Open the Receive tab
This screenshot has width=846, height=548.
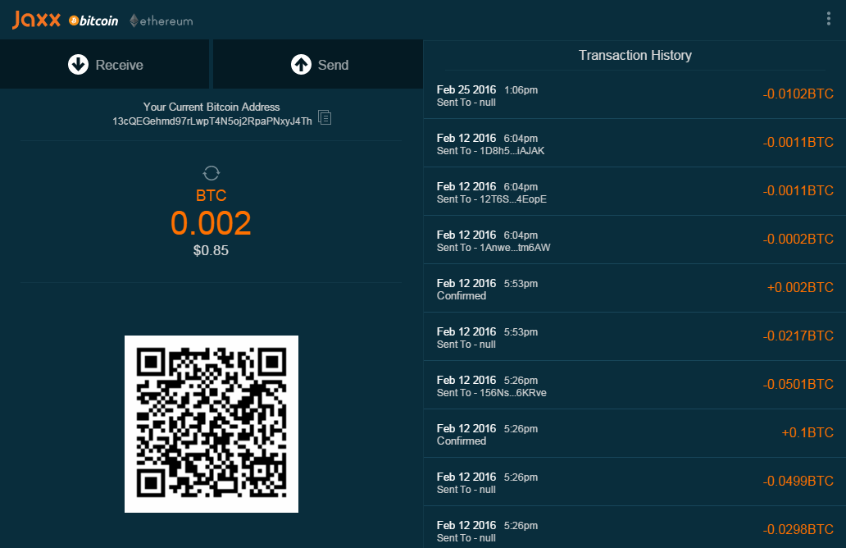click(x=105, y=64)
